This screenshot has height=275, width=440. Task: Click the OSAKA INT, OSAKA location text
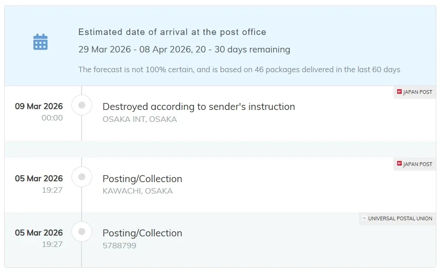(140, 120)
